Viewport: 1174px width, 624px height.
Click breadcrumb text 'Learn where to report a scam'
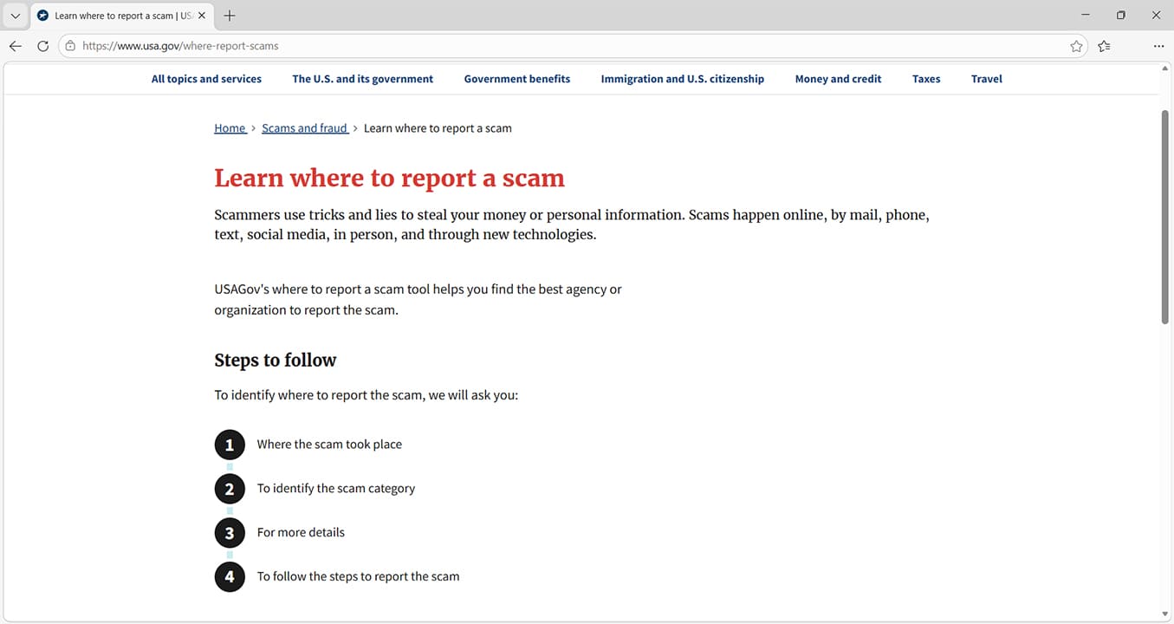click(x=438, y=128)
